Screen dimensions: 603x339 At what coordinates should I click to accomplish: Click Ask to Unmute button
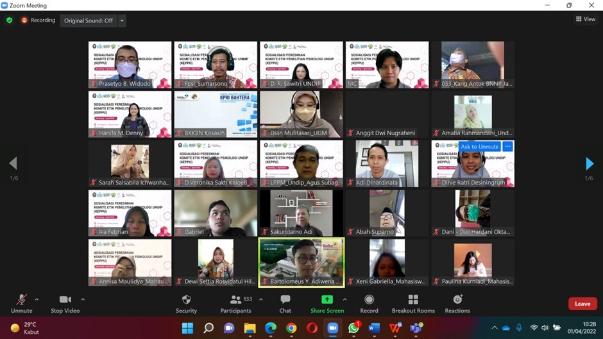coord(479,147)
